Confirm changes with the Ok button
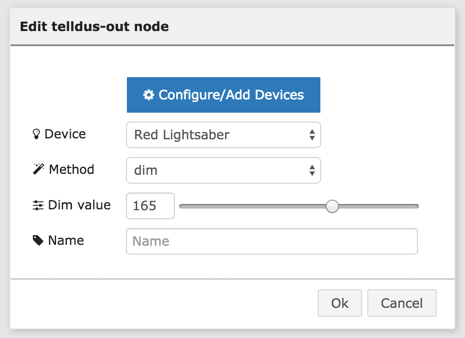Screen dimensions: 465x338 (x=339, y=303)
